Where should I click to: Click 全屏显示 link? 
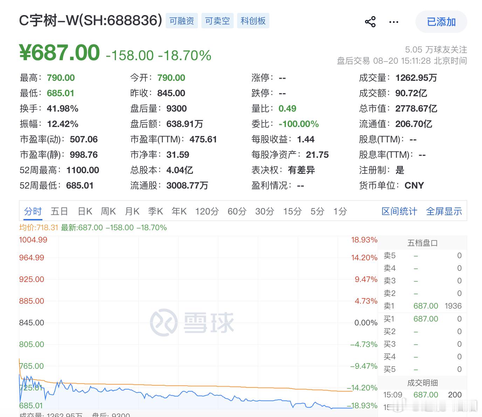[444, 211]
